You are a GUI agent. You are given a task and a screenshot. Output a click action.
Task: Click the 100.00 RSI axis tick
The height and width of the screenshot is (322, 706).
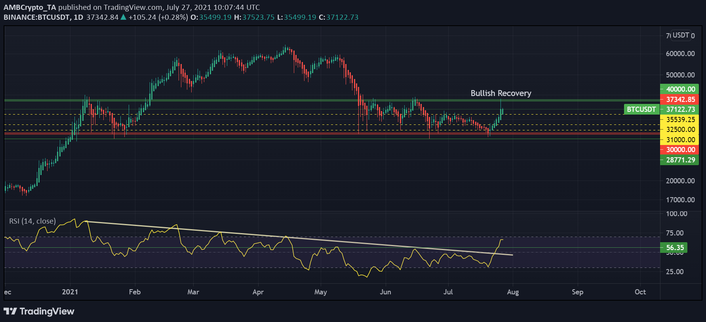(x=677, y=214)
